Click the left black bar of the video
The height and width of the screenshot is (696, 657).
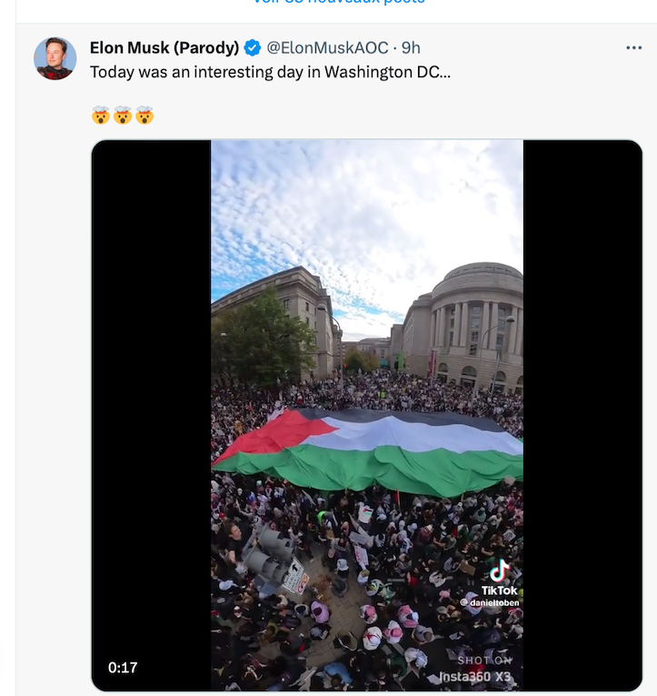pyautogui.click(x=152, y=409)
